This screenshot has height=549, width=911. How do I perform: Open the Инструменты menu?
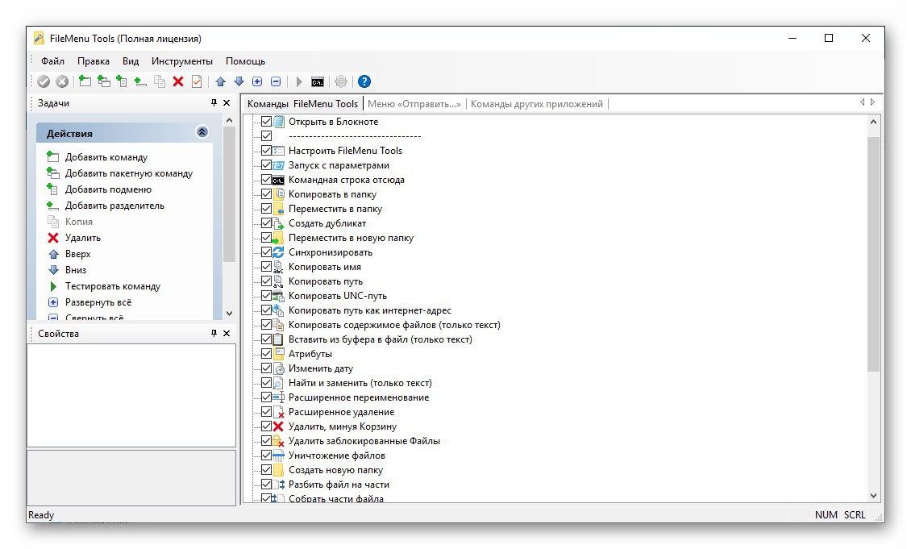tap(182, 61)
